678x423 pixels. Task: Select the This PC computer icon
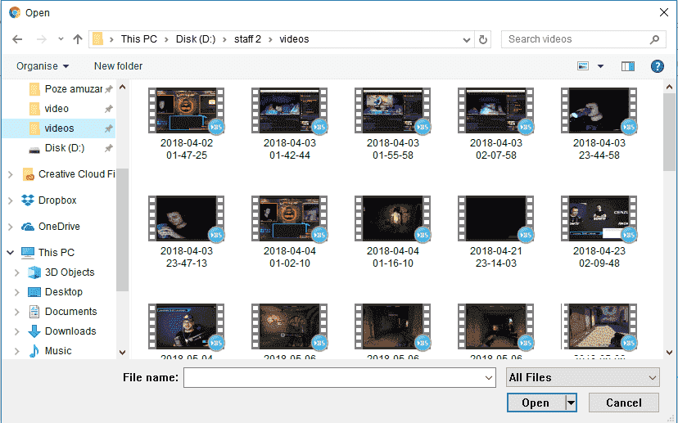(28, 253)
